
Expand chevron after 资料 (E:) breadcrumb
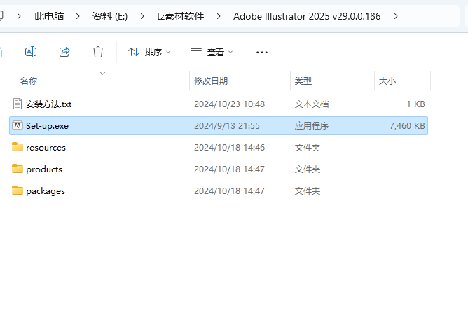(142, 16)
